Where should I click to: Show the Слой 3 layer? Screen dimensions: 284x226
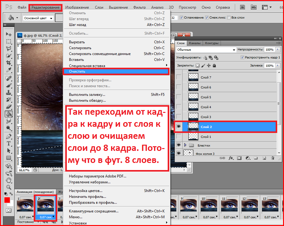click(x=179, y=117)
